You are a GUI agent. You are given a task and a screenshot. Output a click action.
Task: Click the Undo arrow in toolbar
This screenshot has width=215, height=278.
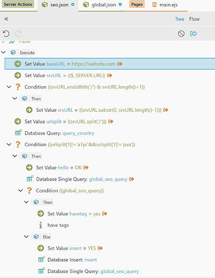coord(6,34)
